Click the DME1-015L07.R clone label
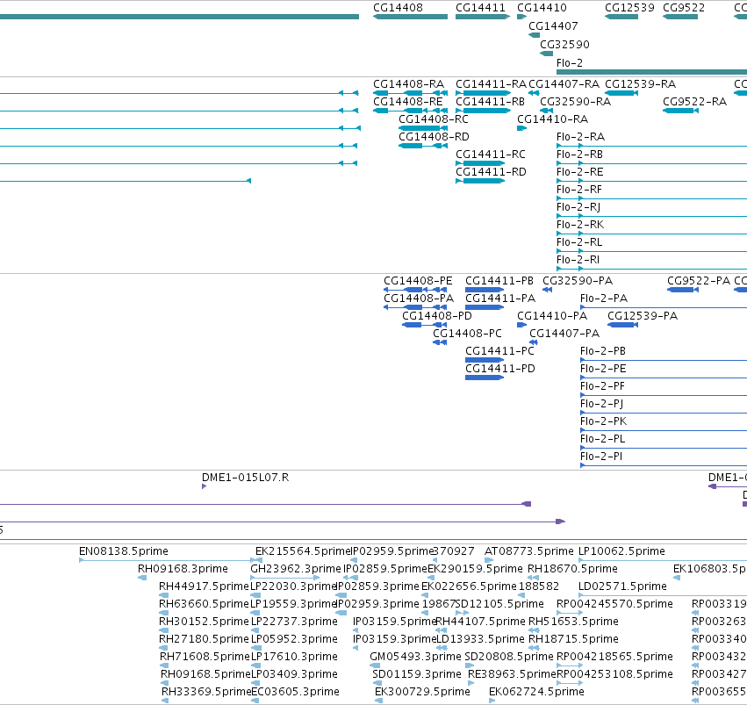This screenshot has width=747, height=705. pos(246,478)
